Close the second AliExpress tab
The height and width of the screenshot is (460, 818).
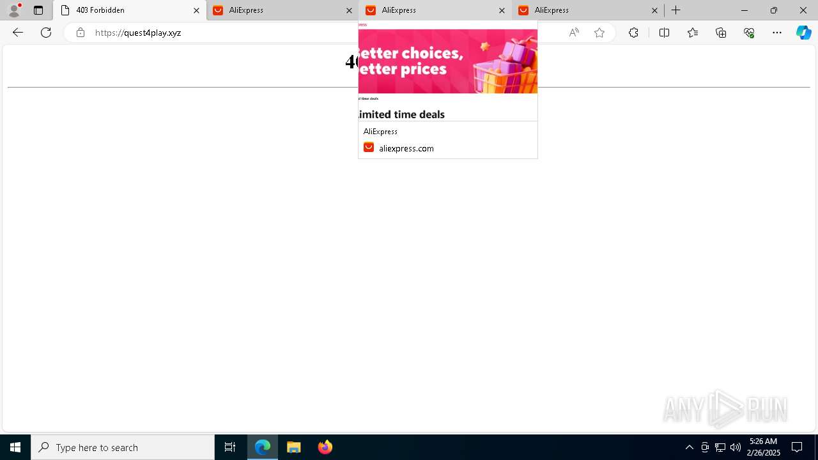(502, 10)
